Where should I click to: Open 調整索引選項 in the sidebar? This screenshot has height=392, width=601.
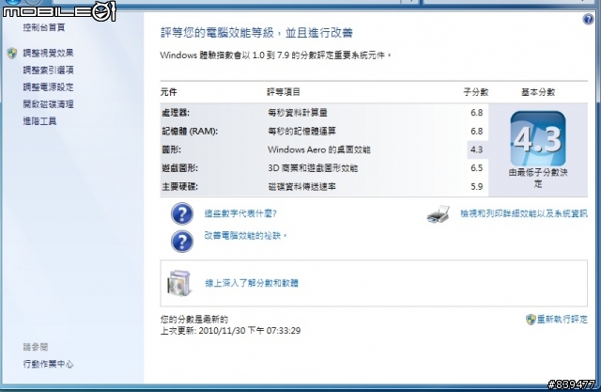click(x=48, y=70)
